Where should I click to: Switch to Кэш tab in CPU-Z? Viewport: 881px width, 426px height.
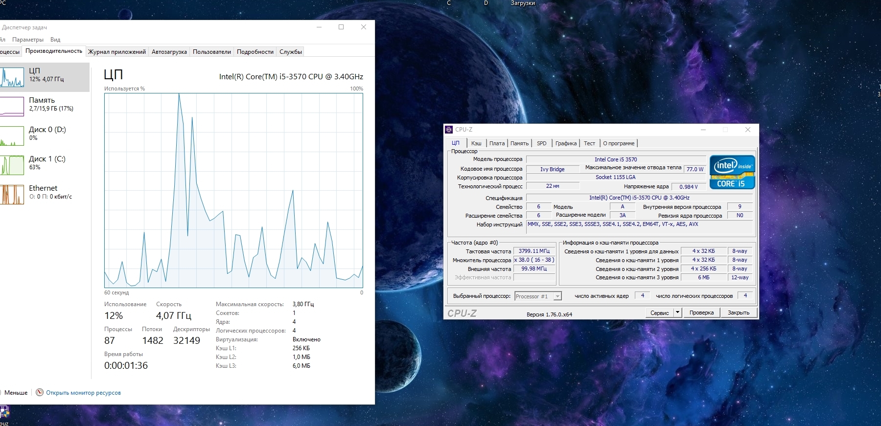pyautogui.click(x=476, y=143)
